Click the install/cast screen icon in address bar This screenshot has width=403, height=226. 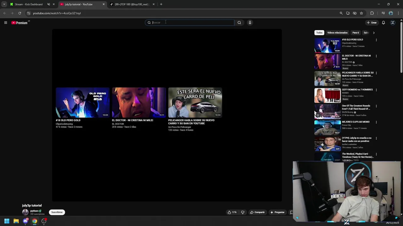pos(348,13)
